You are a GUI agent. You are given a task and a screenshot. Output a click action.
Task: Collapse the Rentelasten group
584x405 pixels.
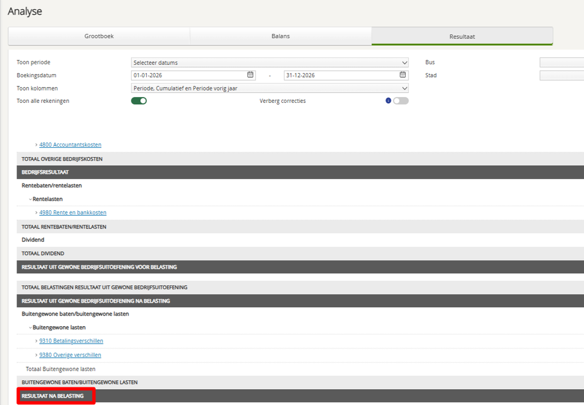click(x=30, y=199)
